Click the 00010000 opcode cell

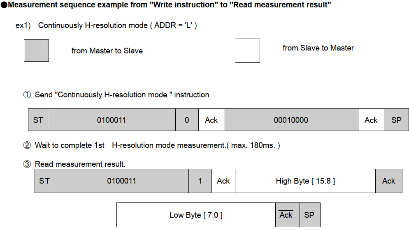pyautogui.click(x=291, y=120)
